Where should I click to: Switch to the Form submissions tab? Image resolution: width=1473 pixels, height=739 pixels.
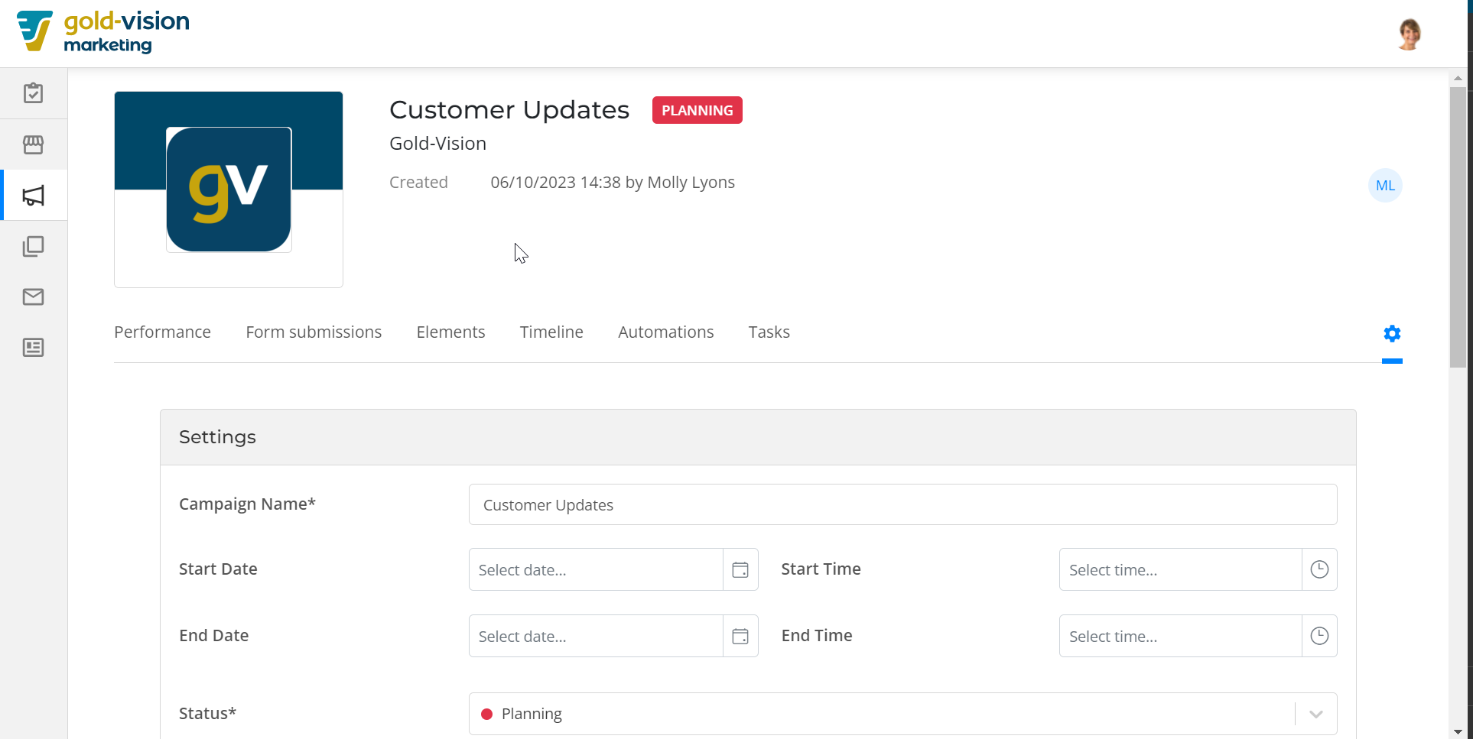(x=314, y=332)
